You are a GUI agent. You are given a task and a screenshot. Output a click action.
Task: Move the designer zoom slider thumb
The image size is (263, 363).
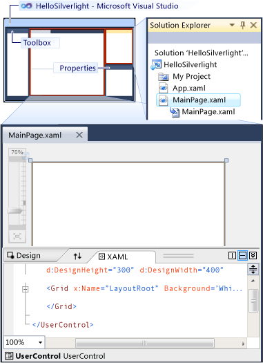(14, 211)
